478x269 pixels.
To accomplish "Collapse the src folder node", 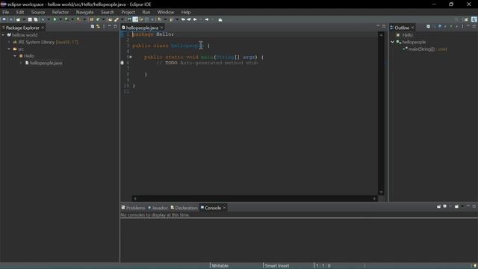I will (9, 49).
